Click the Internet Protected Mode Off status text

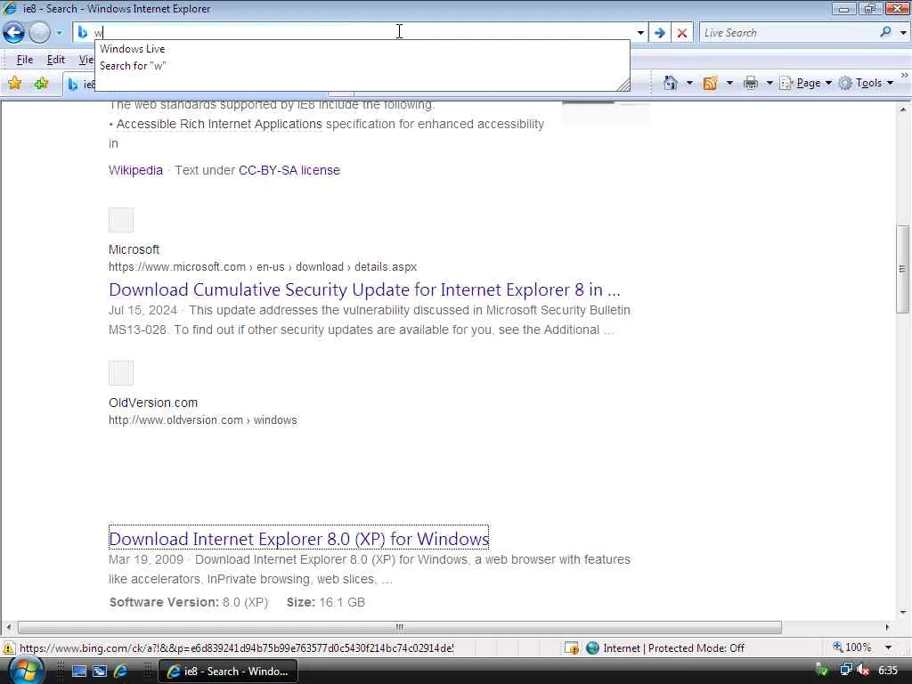pyautogui.click(x=673, y=648)
